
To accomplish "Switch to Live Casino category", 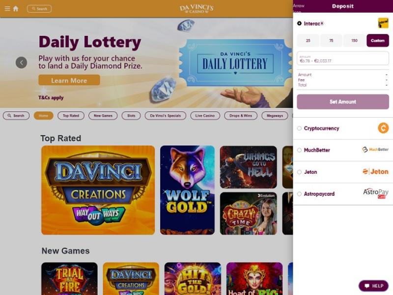I will point(205,116).
